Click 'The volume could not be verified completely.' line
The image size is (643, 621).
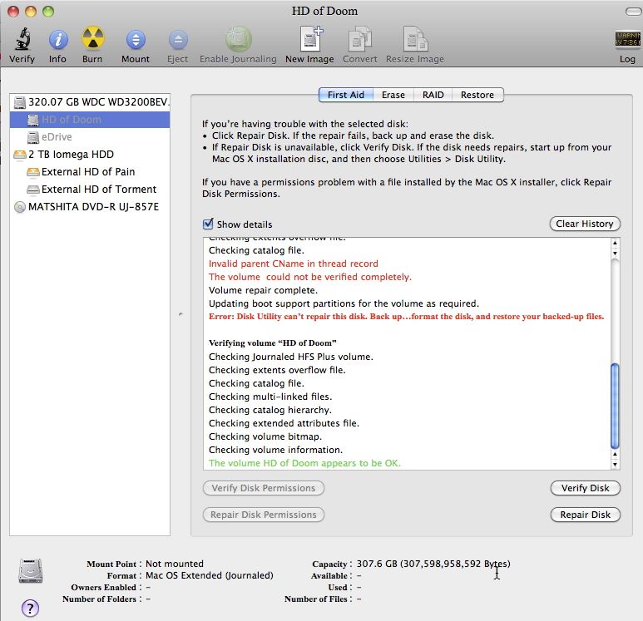(310, 277)
